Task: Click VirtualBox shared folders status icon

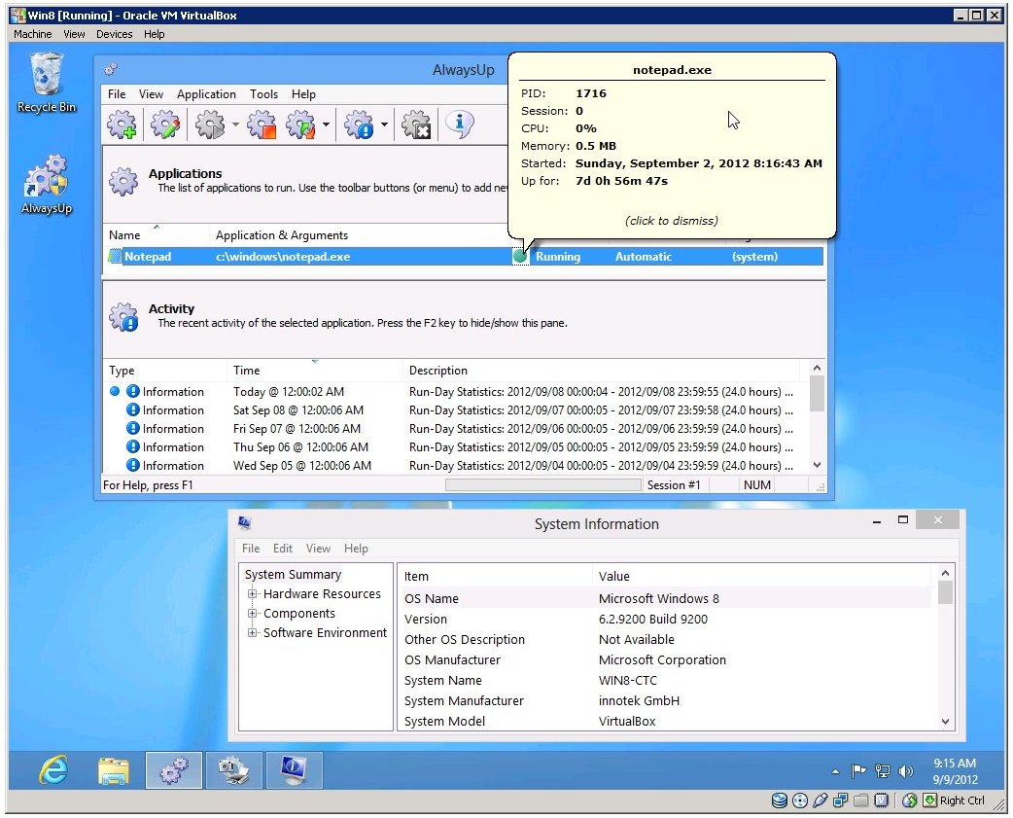Action: click(860, 800)
